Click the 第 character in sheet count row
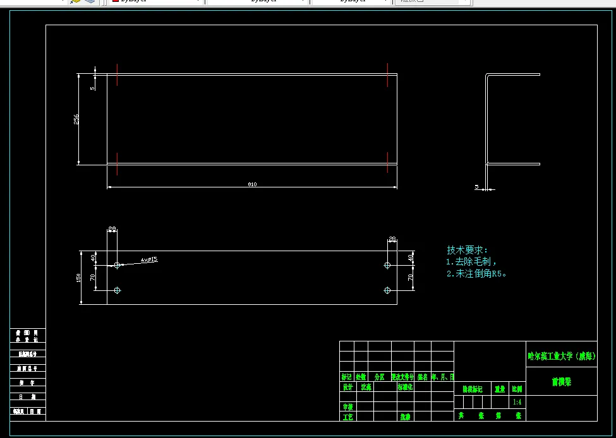616x438 pixels. [498, 415]
